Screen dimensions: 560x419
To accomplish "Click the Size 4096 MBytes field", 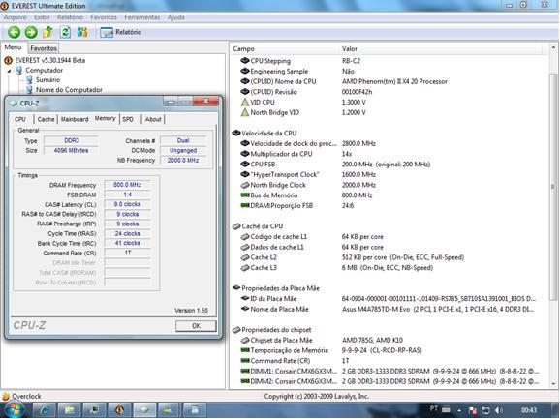I will (71, 151).
